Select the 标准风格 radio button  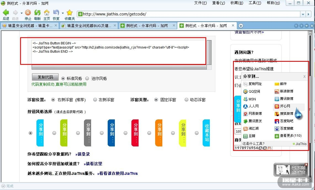[x=63, y=78]
